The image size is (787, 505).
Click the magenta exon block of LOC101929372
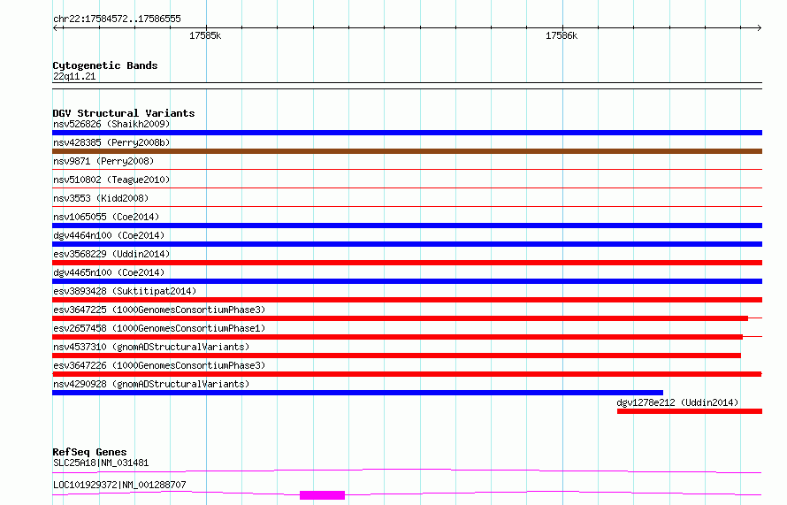click(322, 495)
